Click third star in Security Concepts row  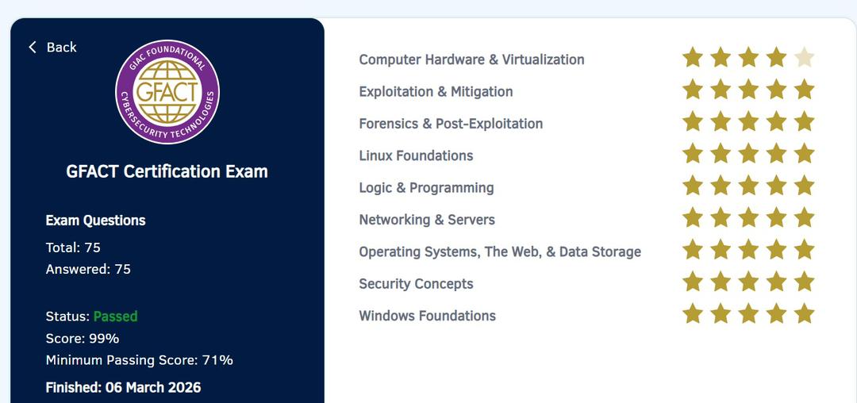click(748, 282)
